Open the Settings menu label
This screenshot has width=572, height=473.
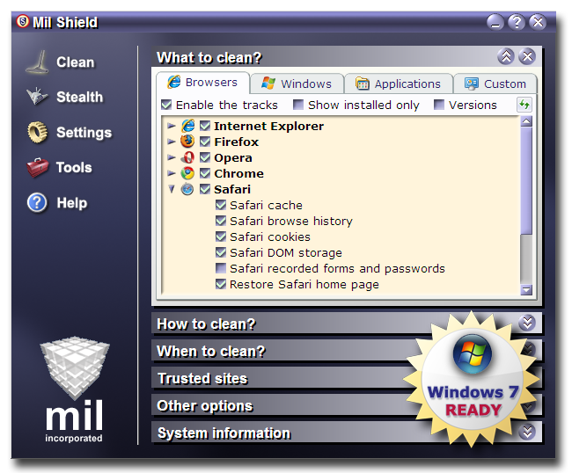[x=84, y=133]
